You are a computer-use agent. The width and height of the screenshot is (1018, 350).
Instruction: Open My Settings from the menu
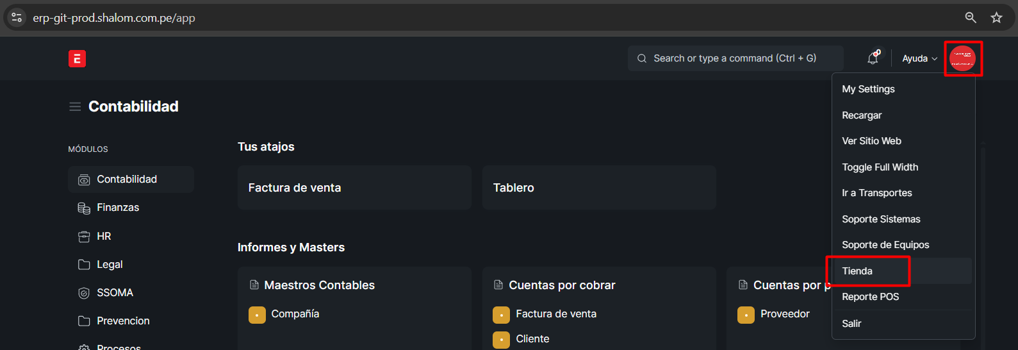click(868, 89)
